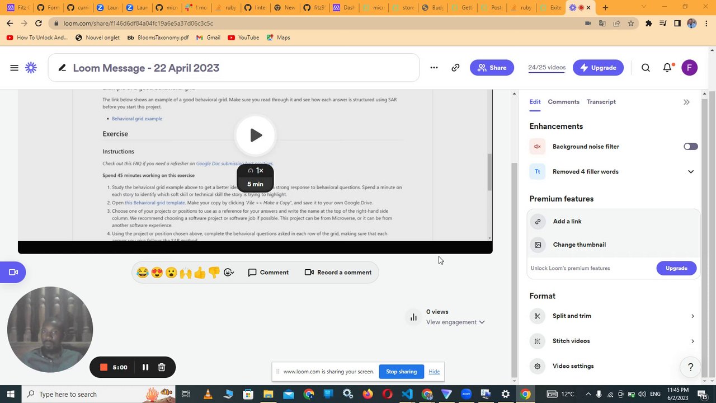Click the Share button
The width and height of the screenshot is (716, 403).
point(492,68)
